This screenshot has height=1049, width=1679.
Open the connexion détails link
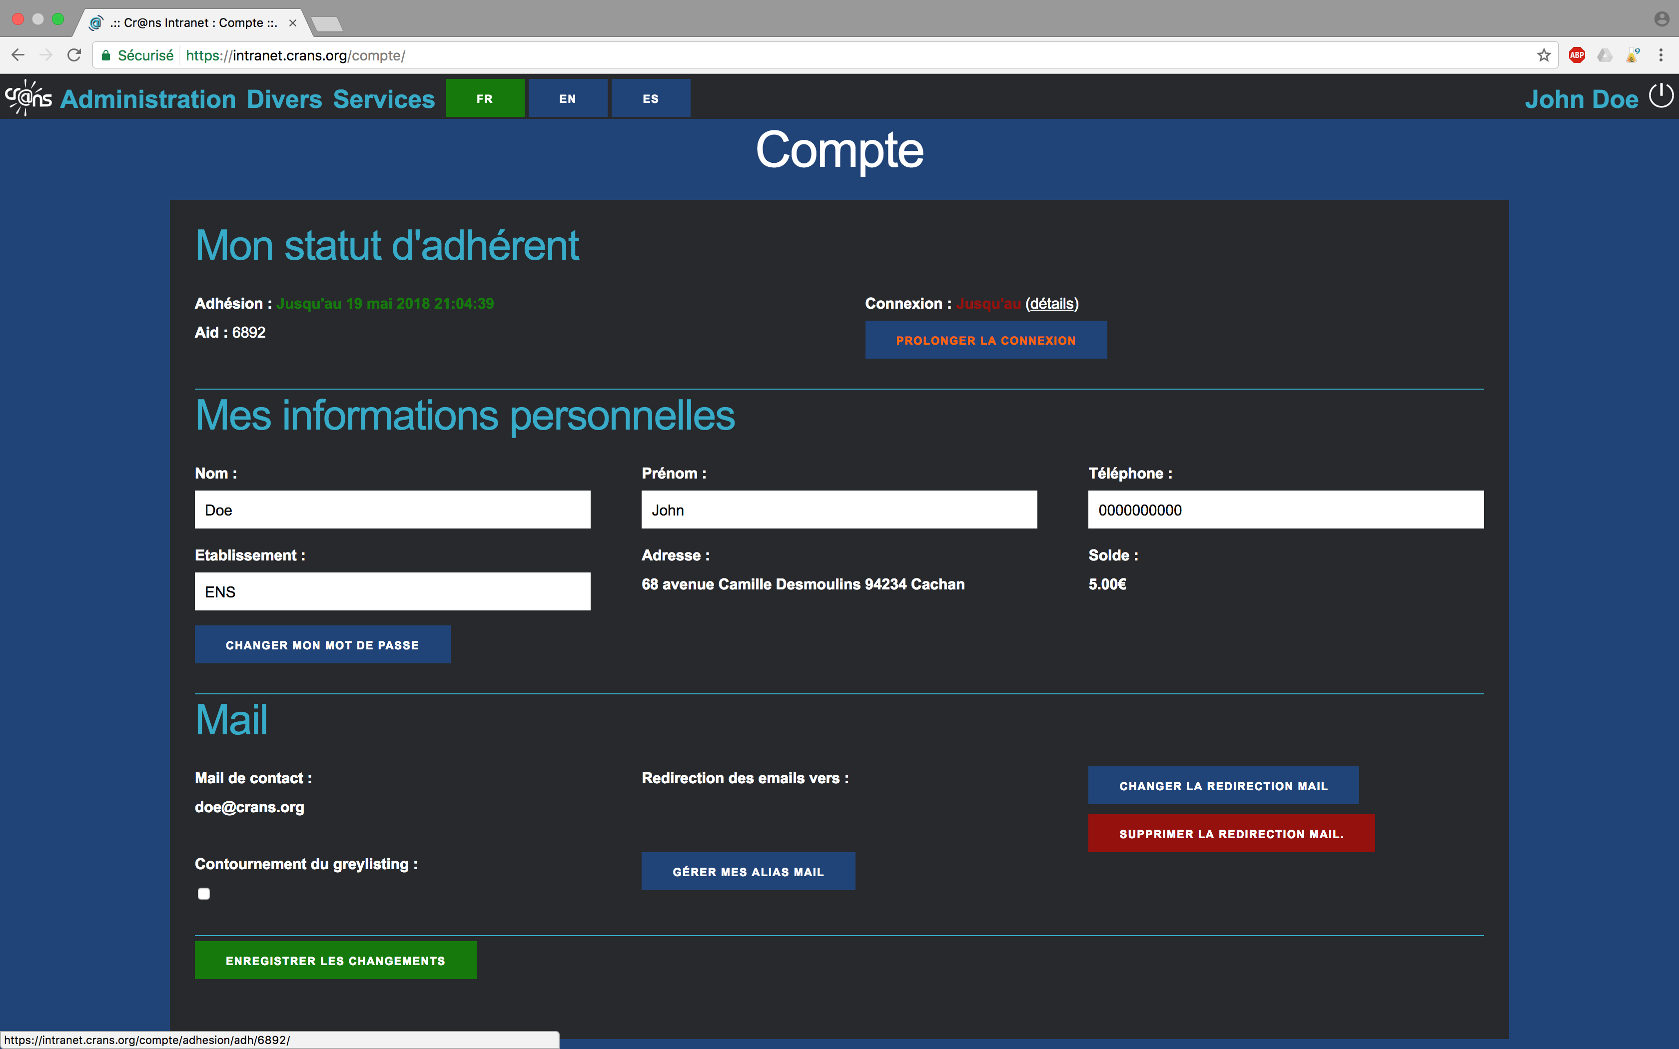(x=1051, y=304)
